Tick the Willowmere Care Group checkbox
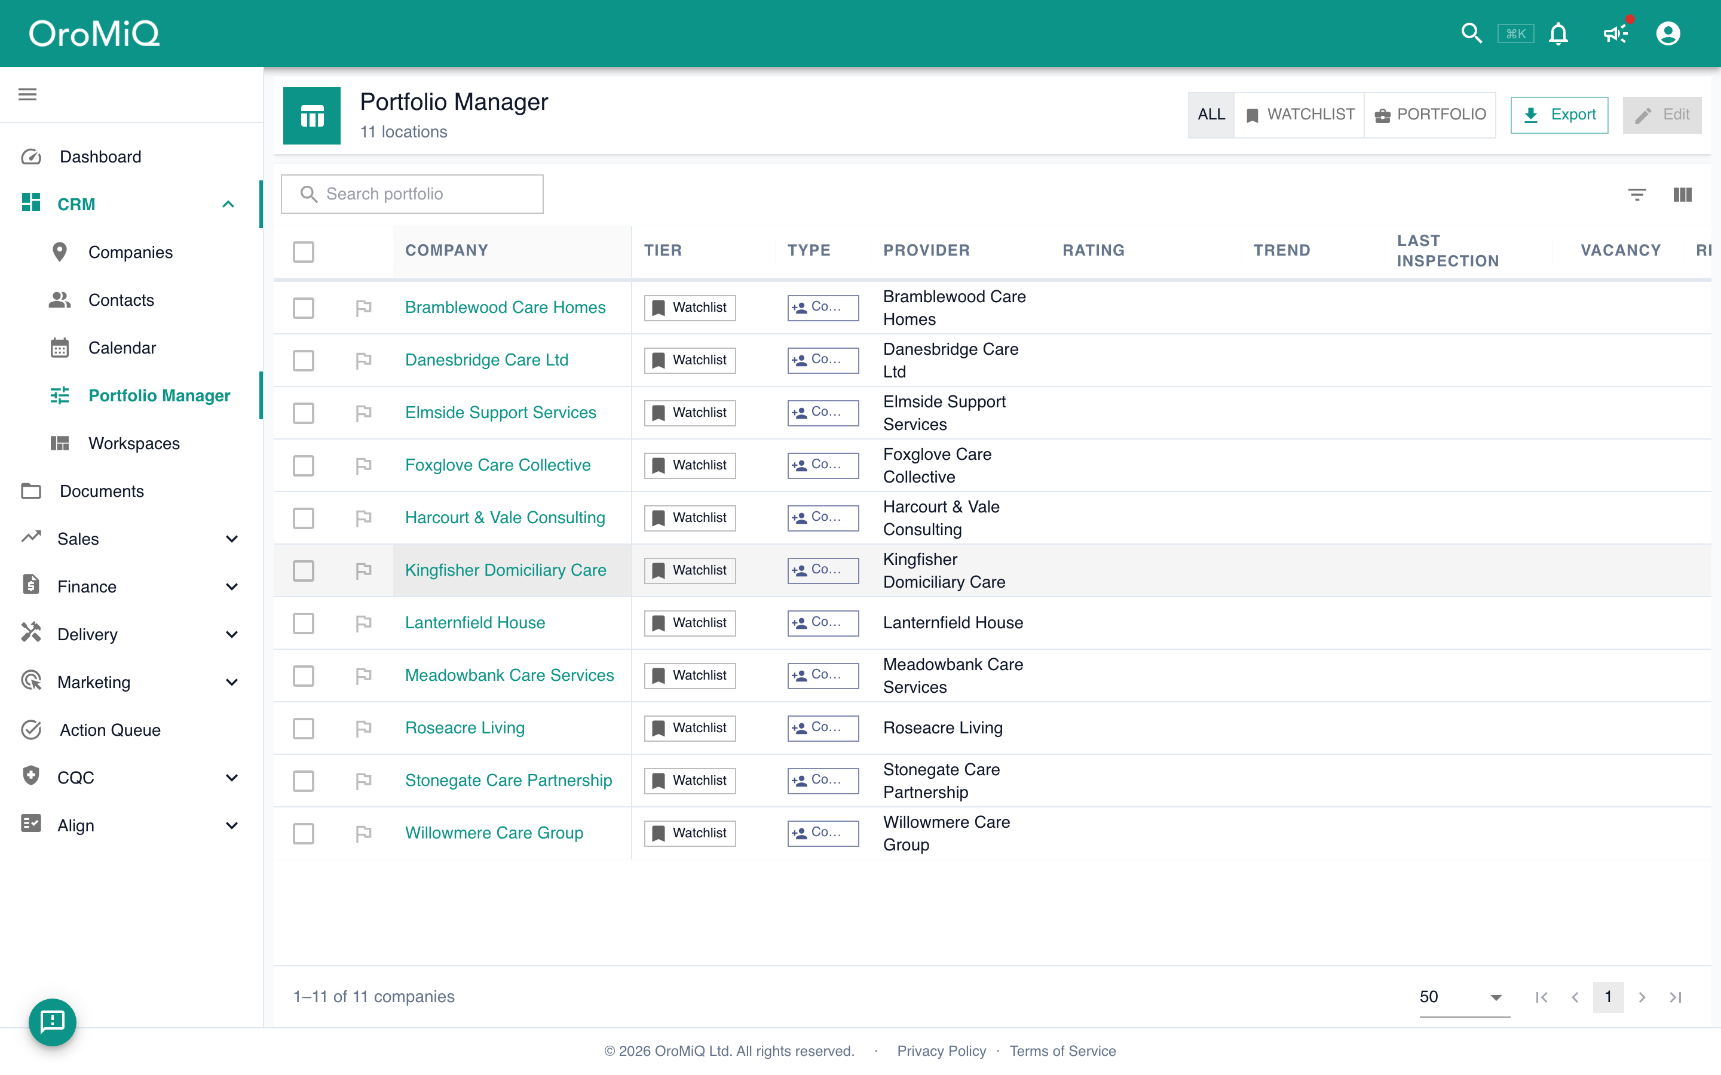Image resolution: width=1721 pixels, height=1075 pixels. [304, 834]
